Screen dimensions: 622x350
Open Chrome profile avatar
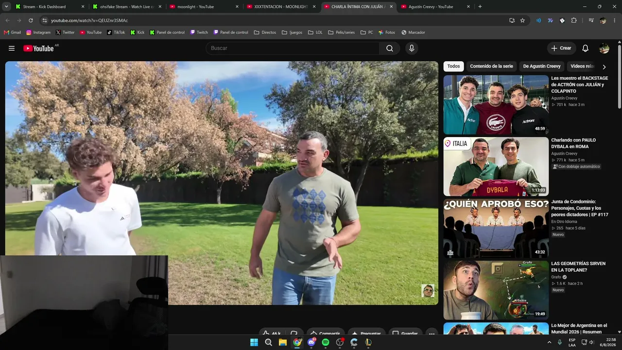tap(603, 20)
